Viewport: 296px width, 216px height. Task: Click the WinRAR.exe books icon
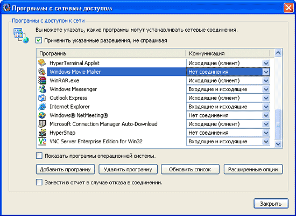pyautogui.click(x=42, y=80)
